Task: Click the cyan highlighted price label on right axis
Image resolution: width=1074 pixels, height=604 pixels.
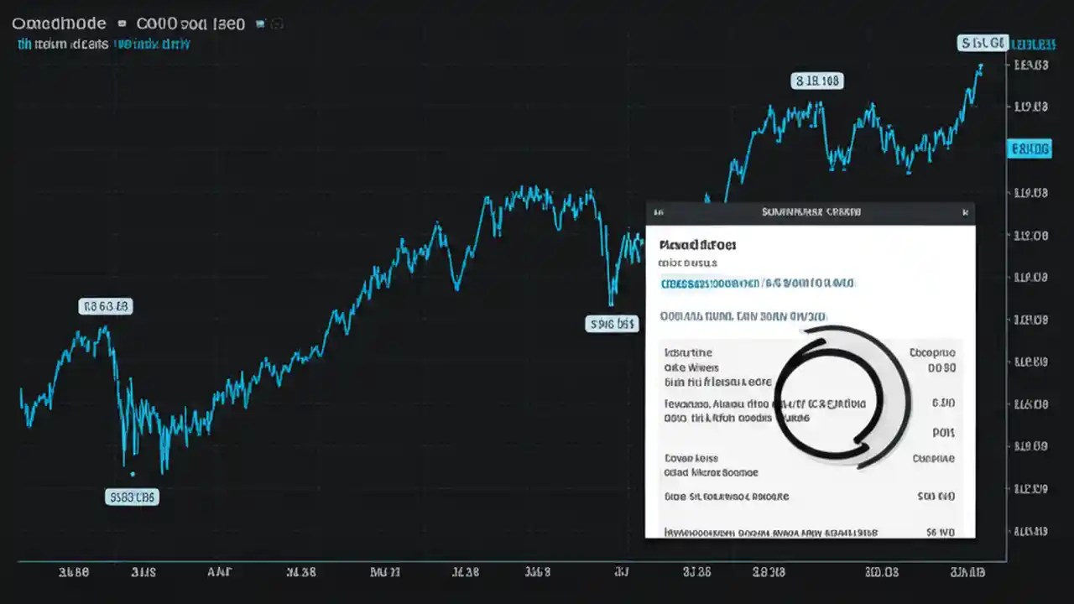Action: pyautogui.click(x=1029, y=148)
